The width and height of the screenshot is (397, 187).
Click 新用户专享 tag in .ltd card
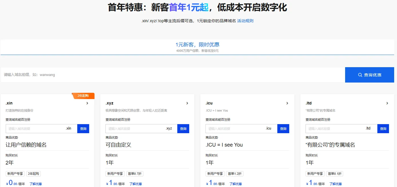tap(315, 174)
